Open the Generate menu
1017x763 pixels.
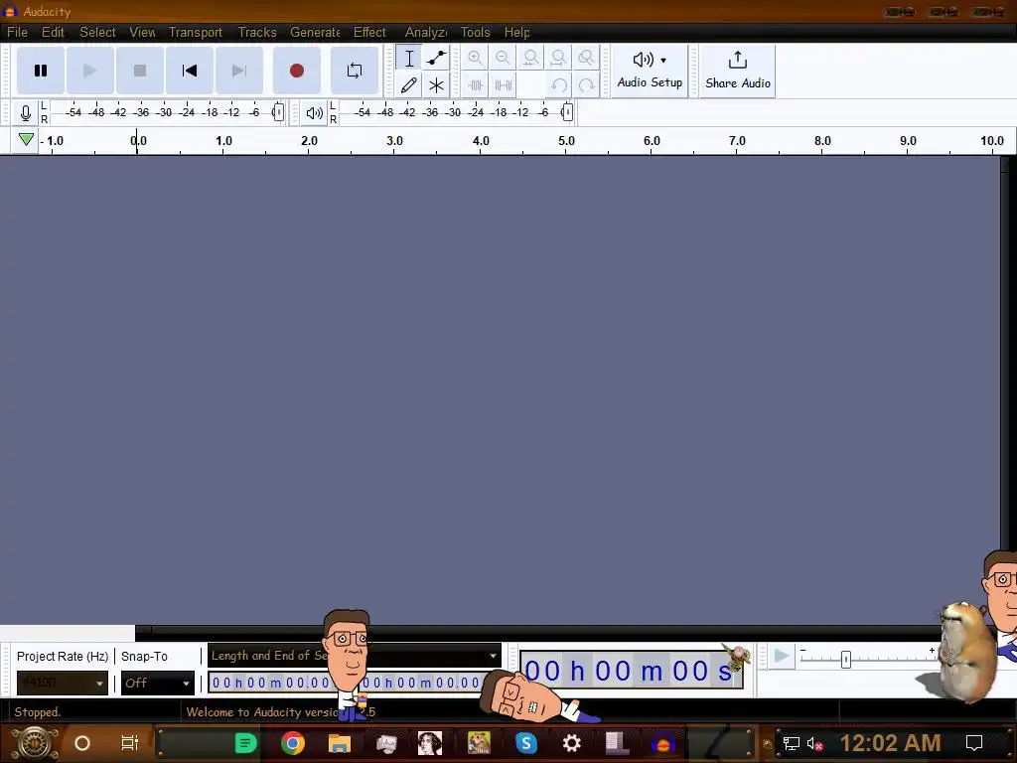315,32
